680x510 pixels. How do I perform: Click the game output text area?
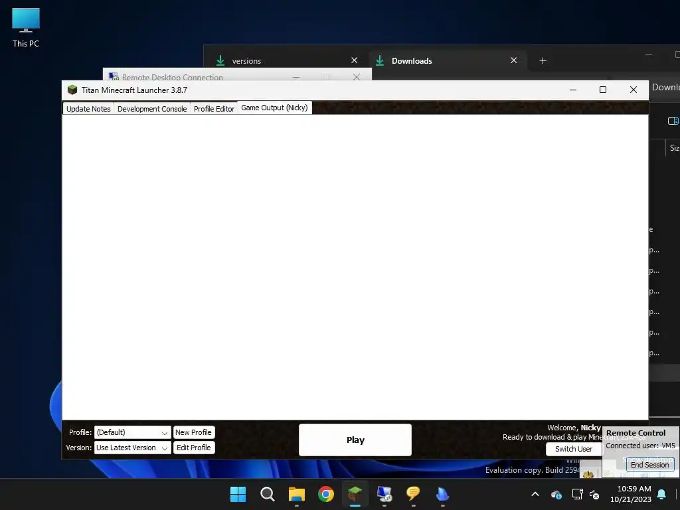click(355, 267)
